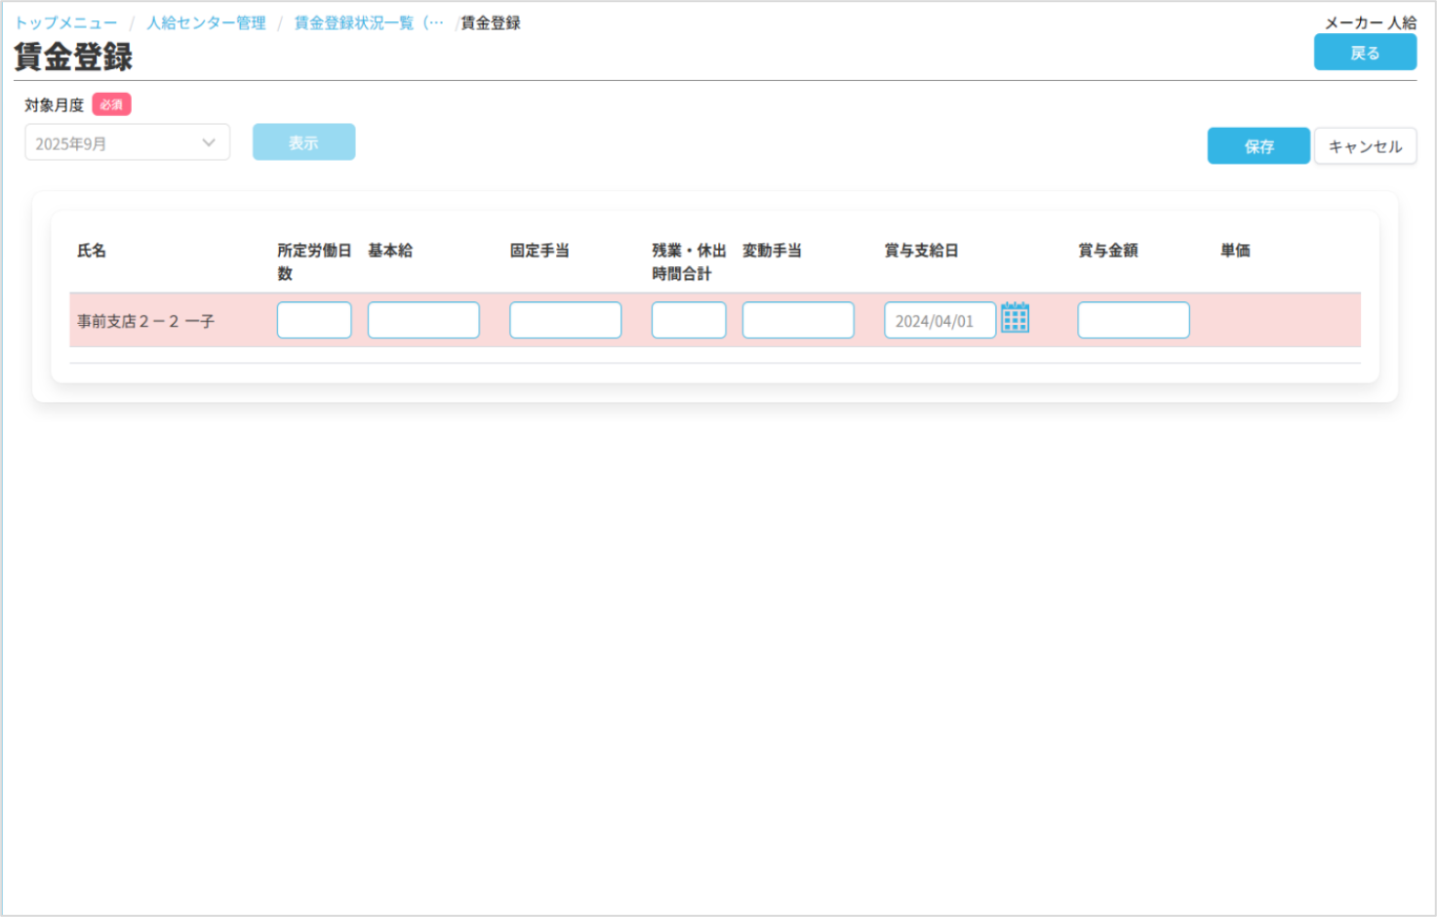Viewport: 1437px width, 917px height.
Task: Go back with the 戻る button
Action: coord(1365,53)
